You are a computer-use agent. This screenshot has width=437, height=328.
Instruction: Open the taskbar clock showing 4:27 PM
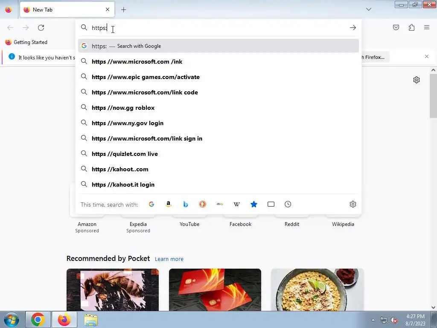pos(415,320)
